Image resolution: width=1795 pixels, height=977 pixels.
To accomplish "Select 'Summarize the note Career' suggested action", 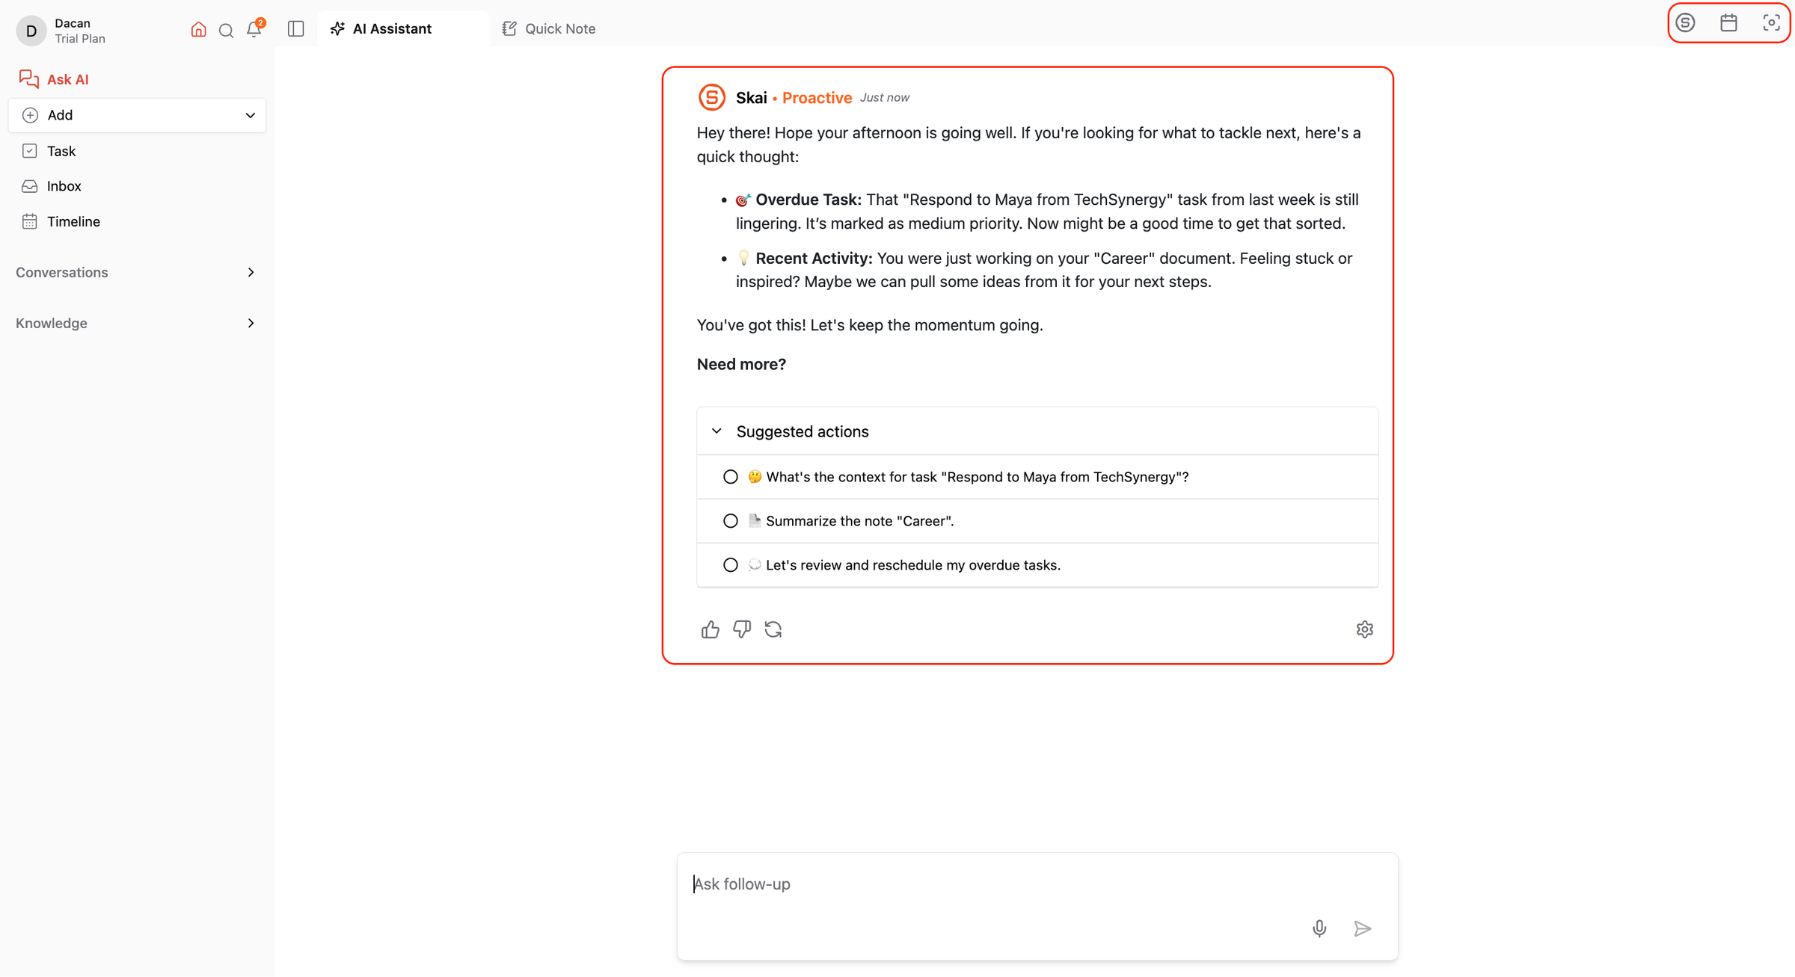I will 859,520.
